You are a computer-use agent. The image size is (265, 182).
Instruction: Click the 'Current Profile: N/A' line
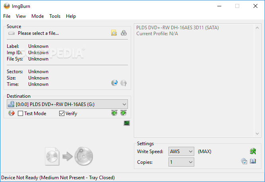coord(157,34)
